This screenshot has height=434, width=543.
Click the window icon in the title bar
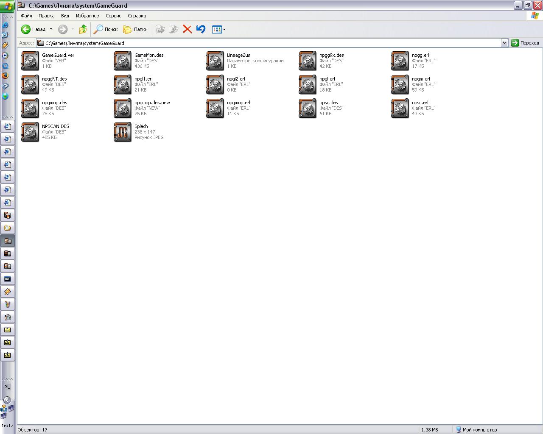point(21,6)
